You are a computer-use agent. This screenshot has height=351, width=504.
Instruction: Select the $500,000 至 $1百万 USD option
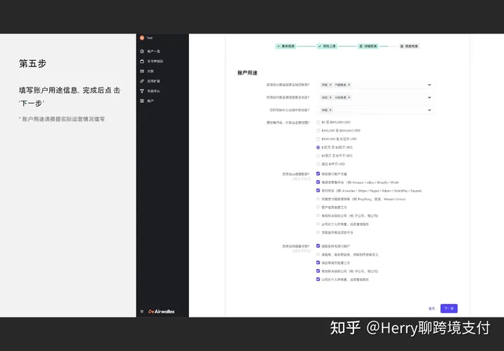(x=318, y=139)
